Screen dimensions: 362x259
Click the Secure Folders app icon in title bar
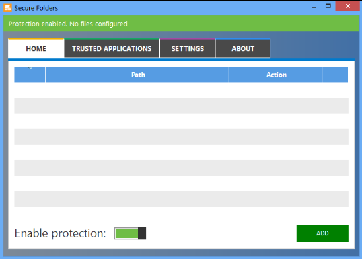(7, 8)
